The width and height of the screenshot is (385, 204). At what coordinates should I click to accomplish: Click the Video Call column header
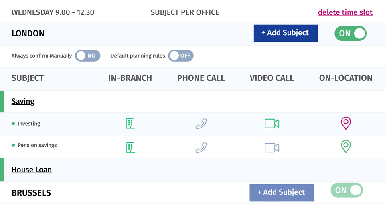coord(272,78)
